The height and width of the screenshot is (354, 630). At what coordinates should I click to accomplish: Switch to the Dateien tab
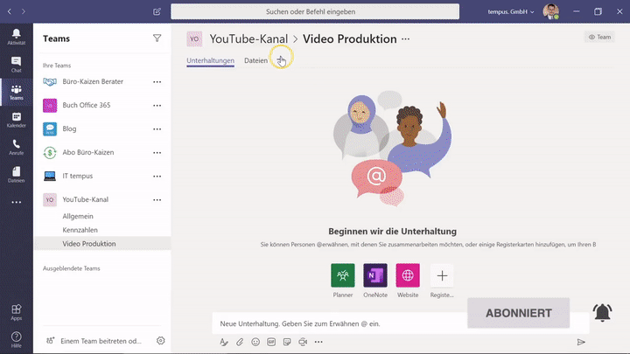[x=255, y=60]
